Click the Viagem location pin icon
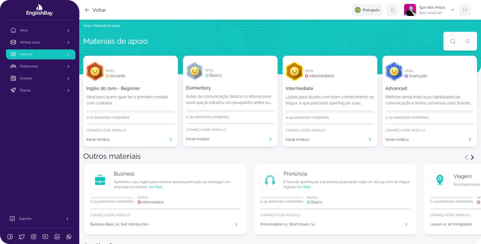The width and height of the screenshot is (481, 244). pos(439,180)
